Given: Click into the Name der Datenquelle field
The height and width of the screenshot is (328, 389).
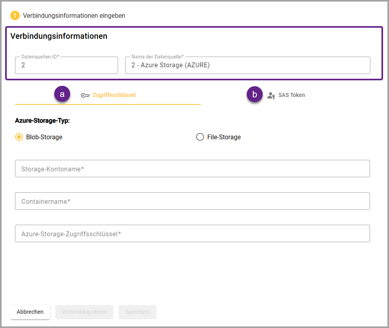Looking at the screenshot, I should pyautogui.click(x=248, y=65).
